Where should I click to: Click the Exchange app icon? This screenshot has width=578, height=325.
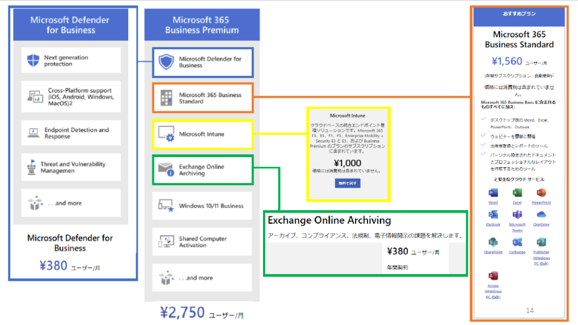(x=517, y=242)
